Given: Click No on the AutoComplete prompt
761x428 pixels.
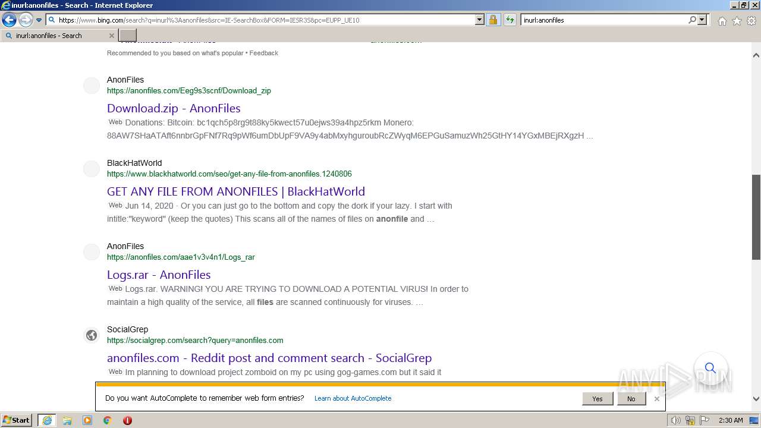Looking at the screenshot, I should coord(631,399).
